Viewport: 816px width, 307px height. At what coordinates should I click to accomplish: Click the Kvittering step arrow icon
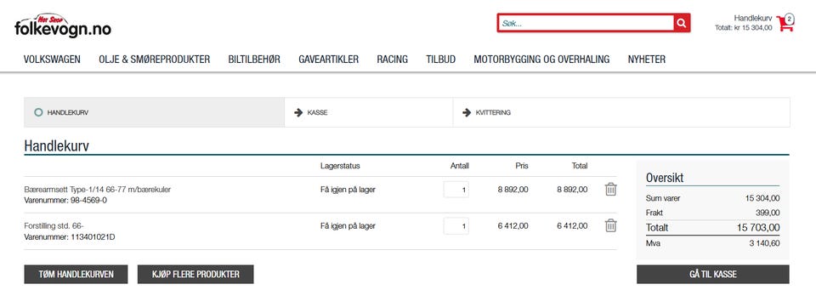click(467, 112)
